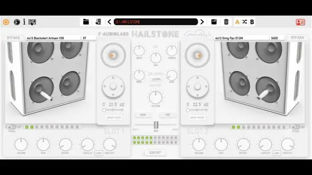Click Slot 1 Offset knob
This screenshot has height=175, width=312.
click(x=65, y=144)
